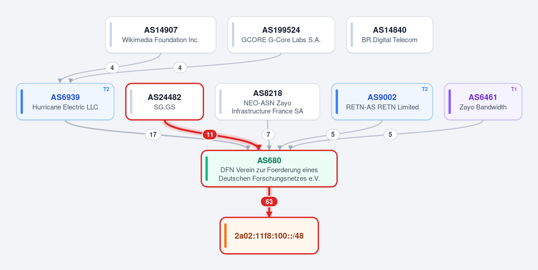Select the AS14907 Wikimedia Foundation node
Viewport: 538px width, 270px height.
pos(161,35)
